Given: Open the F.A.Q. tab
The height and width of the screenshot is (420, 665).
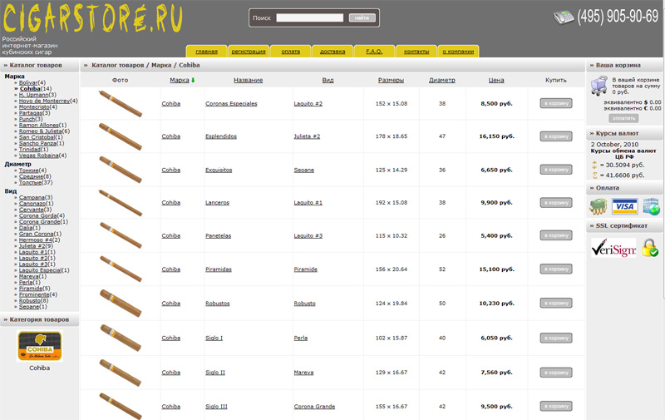Looking at the screenshot, I should click(x=374, y=52).
